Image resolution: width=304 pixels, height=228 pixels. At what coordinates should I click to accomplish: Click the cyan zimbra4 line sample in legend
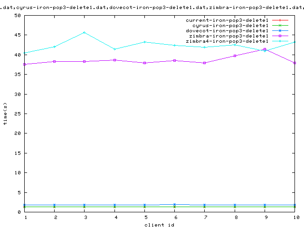pyautogui.click(x=280, y=41)
